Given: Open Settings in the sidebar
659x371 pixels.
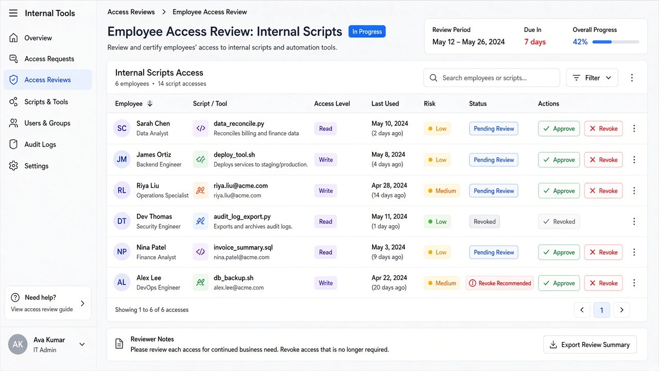Looking at the screenshot, I should coord(48,166).
